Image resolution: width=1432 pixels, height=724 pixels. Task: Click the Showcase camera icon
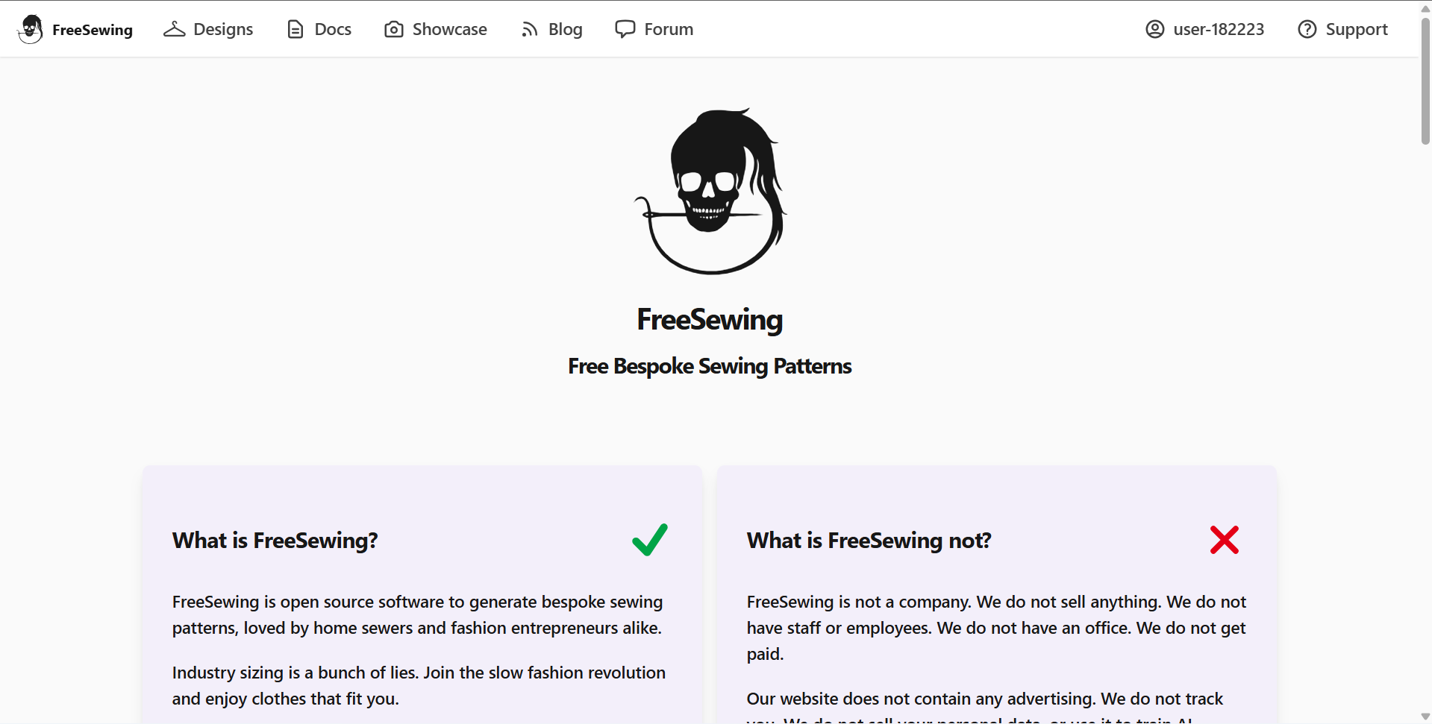[x=393, y=28]
